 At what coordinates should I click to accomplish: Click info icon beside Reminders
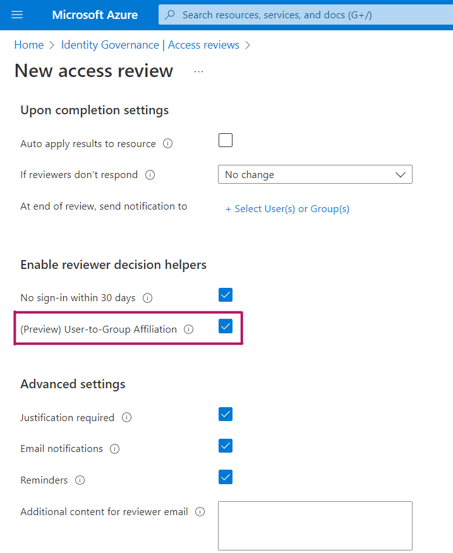click(80, 480)
